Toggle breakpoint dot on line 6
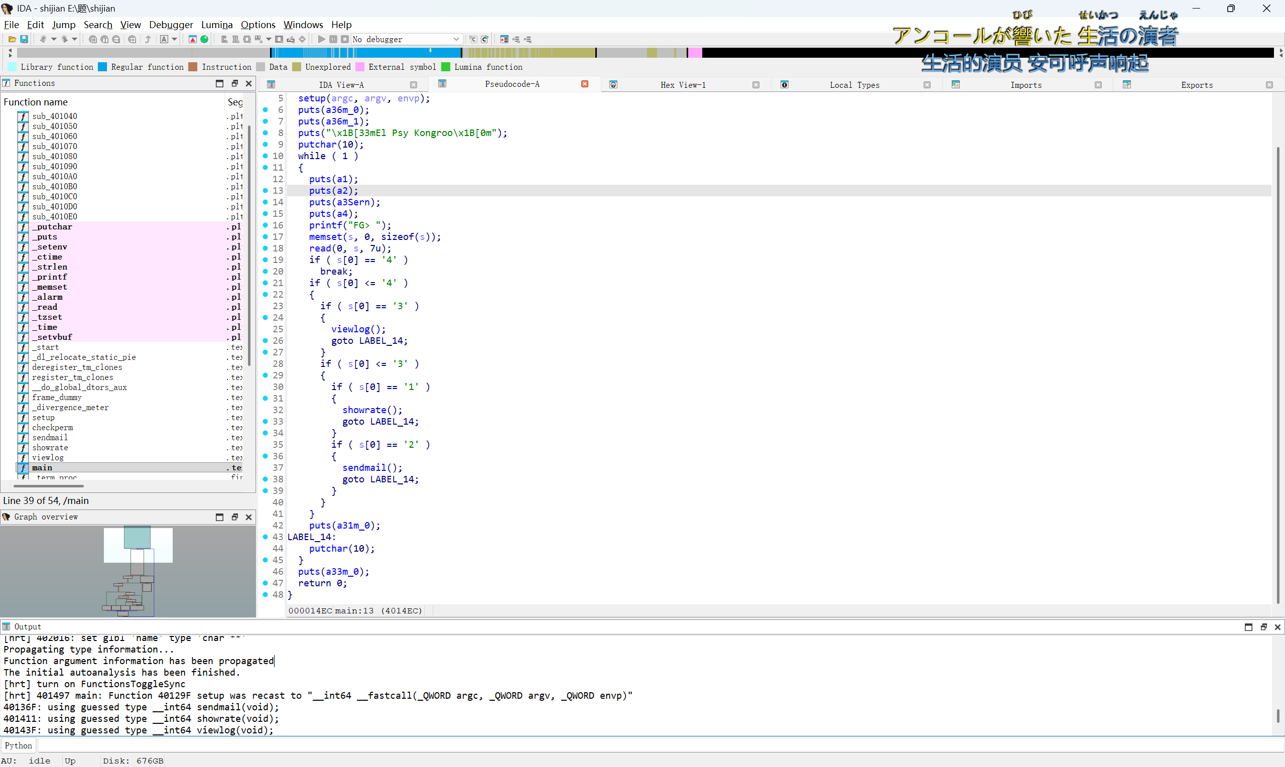This screenshot has width=1285, height=767. (265, 109)
